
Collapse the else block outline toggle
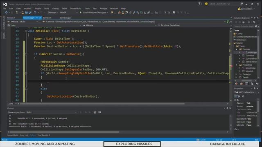click(26, 89)
